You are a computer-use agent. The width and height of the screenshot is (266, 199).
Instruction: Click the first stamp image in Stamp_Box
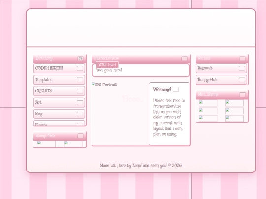[x=46, y=144]
